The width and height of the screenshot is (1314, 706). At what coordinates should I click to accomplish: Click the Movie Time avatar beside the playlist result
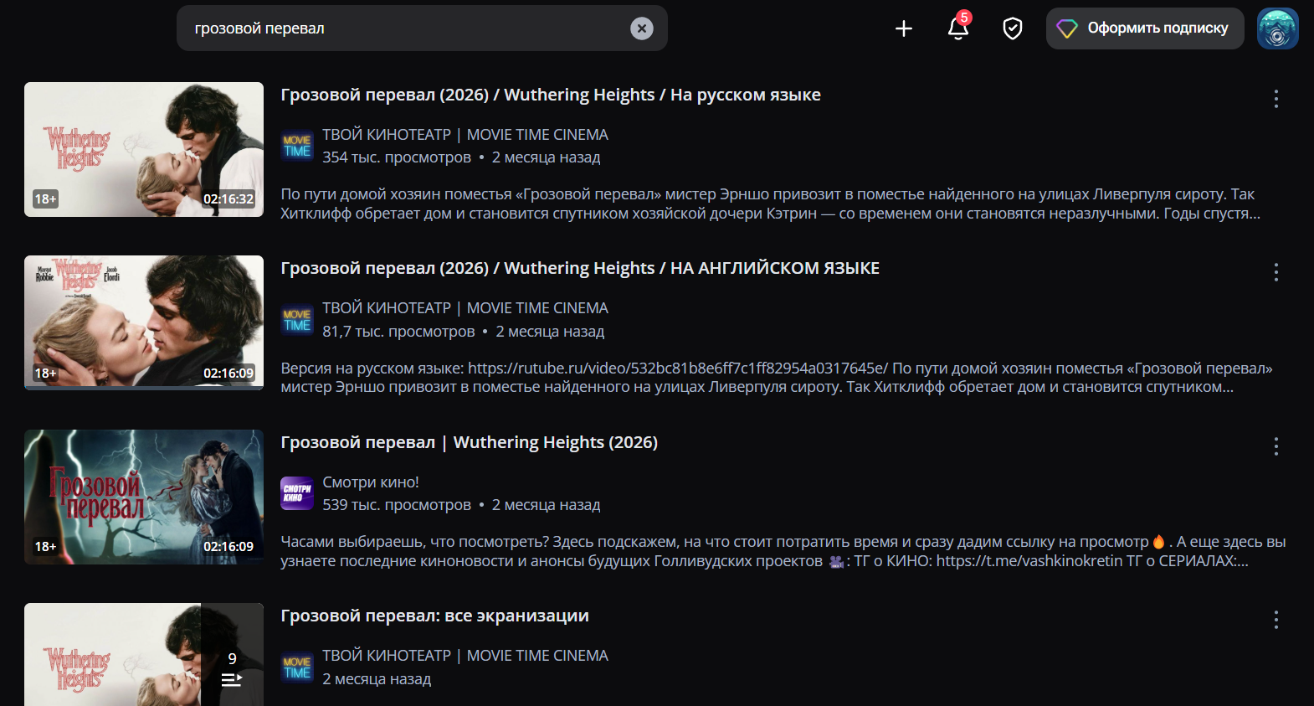coord(297,667)
